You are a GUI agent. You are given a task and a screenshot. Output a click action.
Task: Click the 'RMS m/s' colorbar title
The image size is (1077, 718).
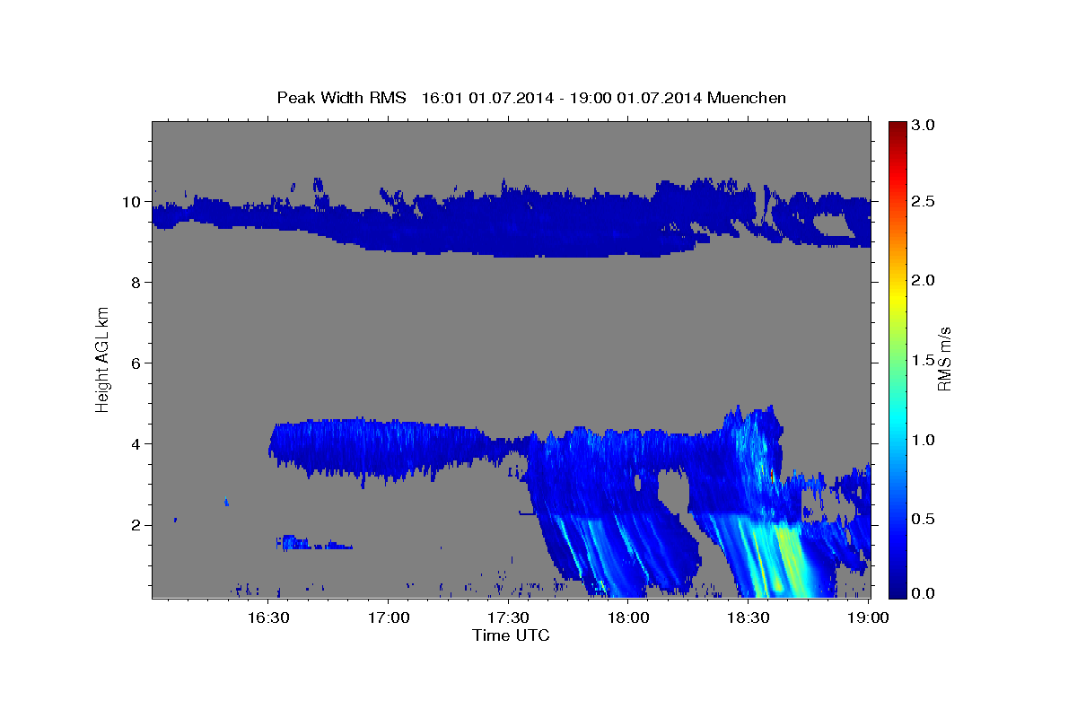click(944, 359)
